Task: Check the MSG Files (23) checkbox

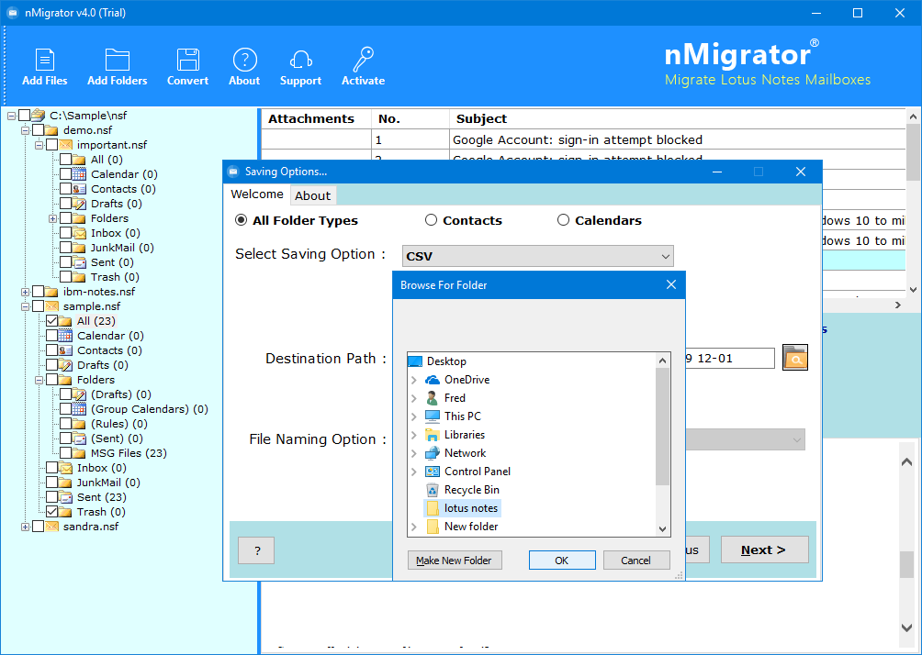Action: 66,453
